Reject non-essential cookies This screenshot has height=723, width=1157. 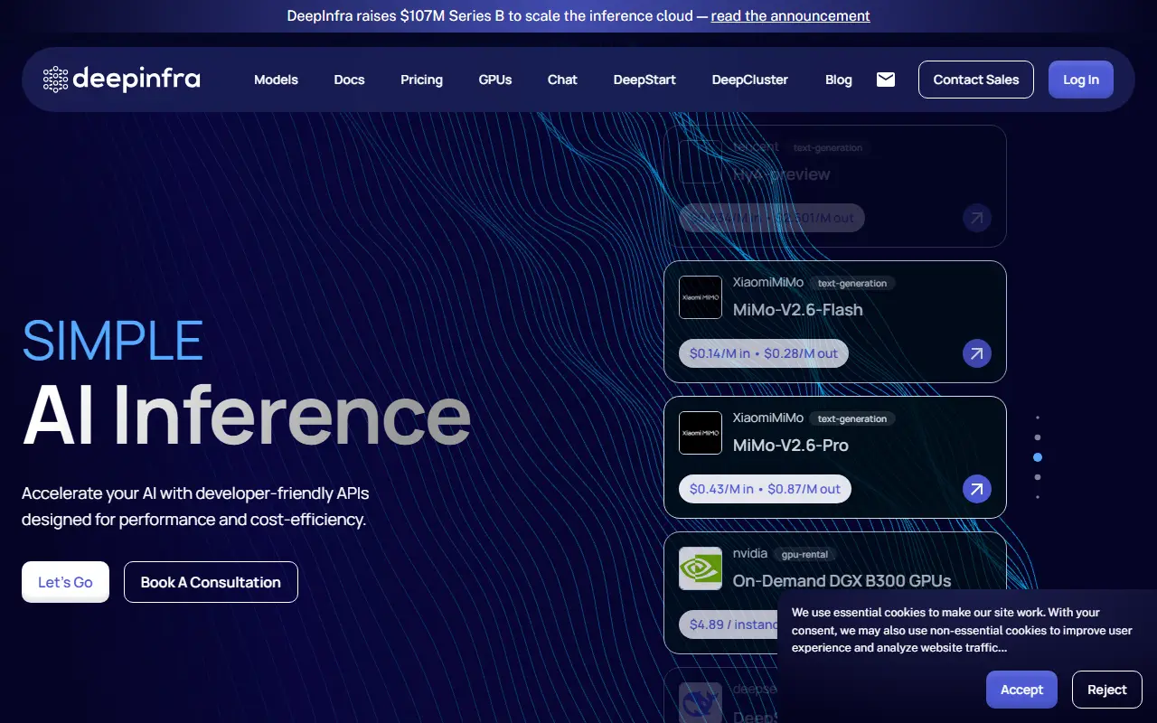[1107, 690]
